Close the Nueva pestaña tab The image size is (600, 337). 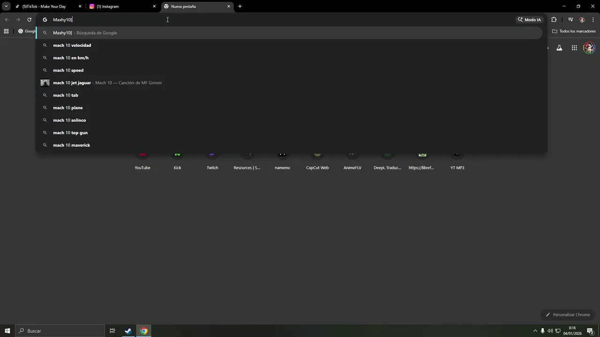coord(229,7)
